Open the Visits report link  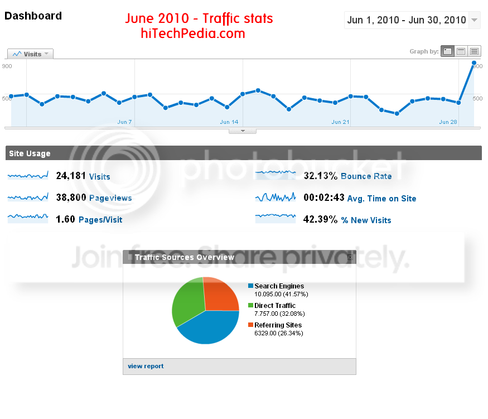coord(100,176)
